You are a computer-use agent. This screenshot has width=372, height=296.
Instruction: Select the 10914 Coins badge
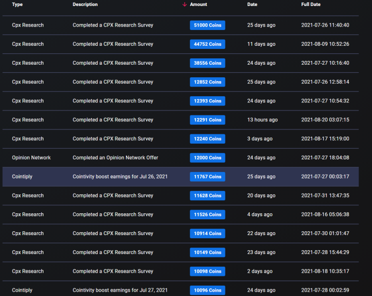pos(207,233)
